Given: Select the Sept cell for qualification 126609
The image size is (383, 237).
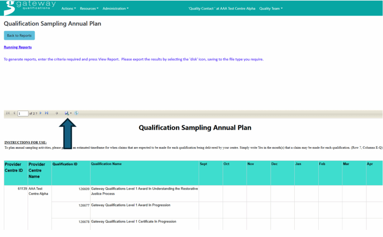Looking at the screenshot, I should coord(211,193).
